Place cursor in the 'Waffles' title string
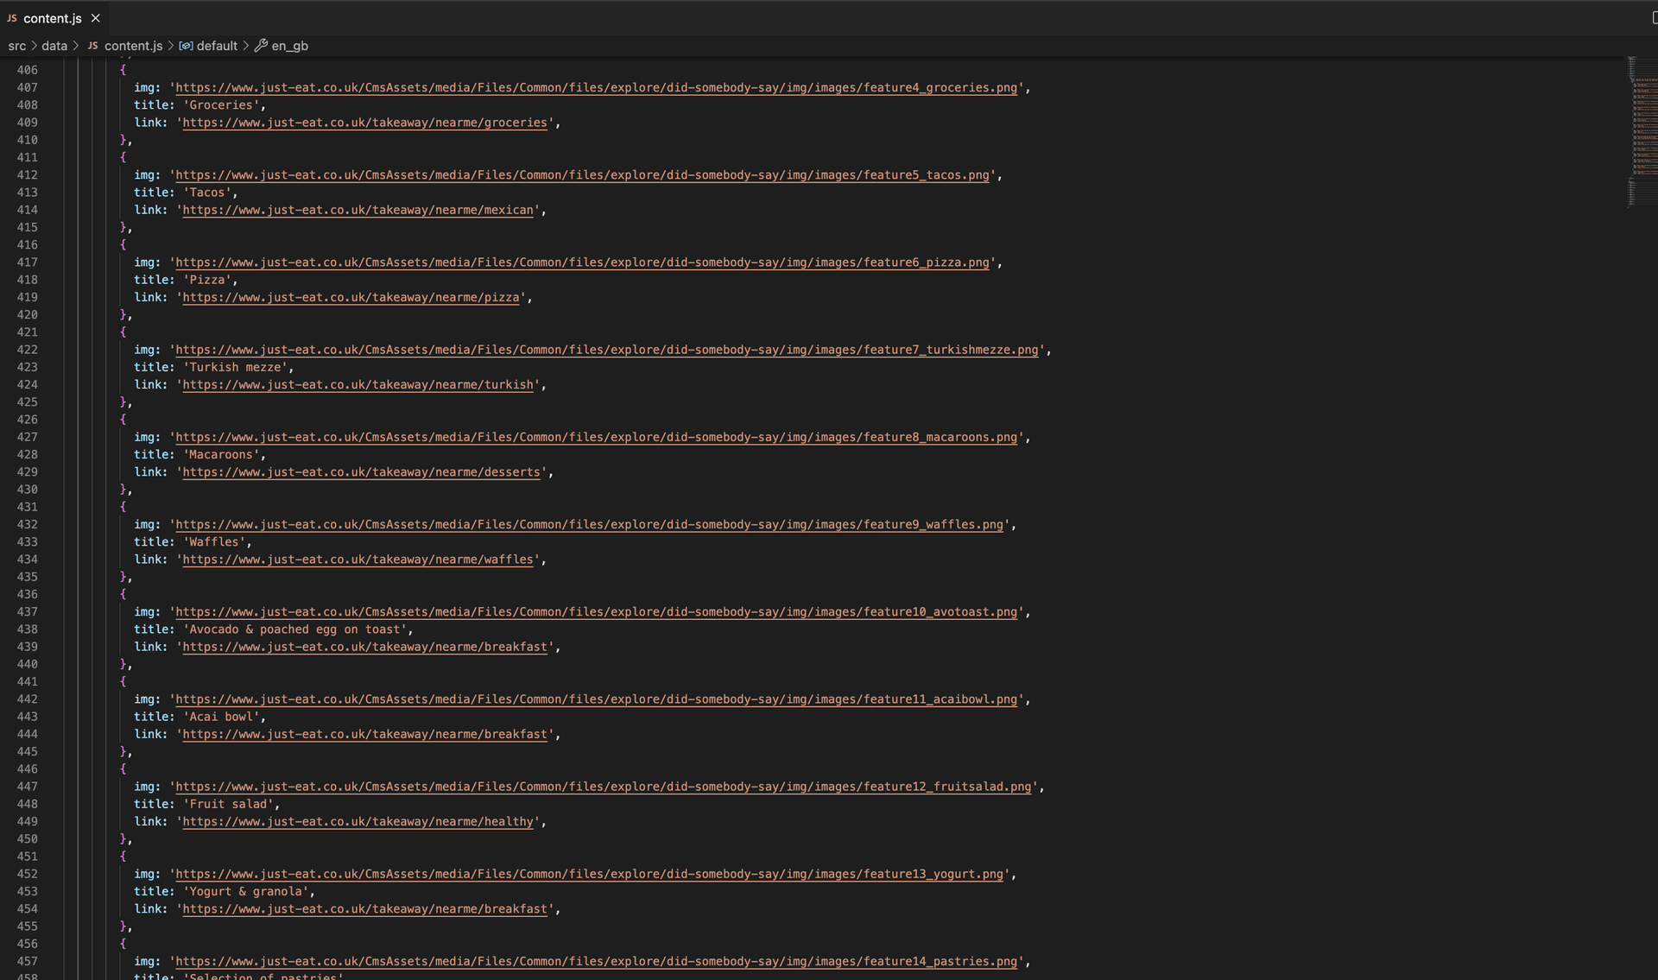The height and width of the screenshot is (980, 1658). coord(214,542)
